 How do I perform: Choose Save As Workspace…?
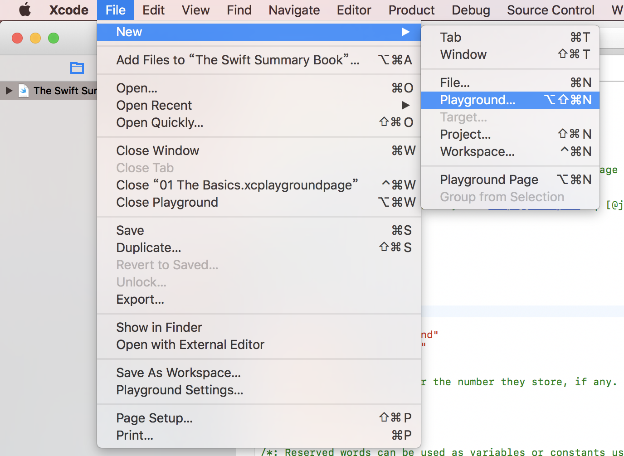(259, 373)
